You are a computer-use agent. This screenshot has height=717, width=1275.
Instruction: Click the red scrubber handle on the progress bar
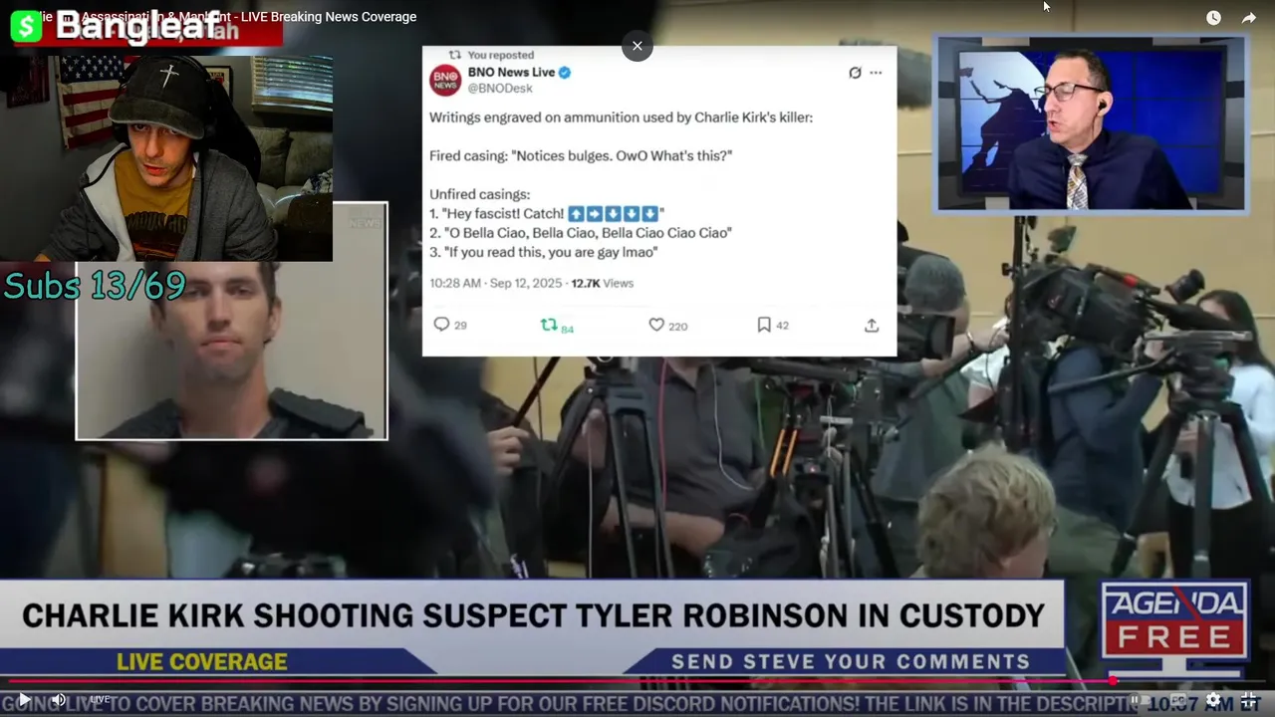(1113, 681)
